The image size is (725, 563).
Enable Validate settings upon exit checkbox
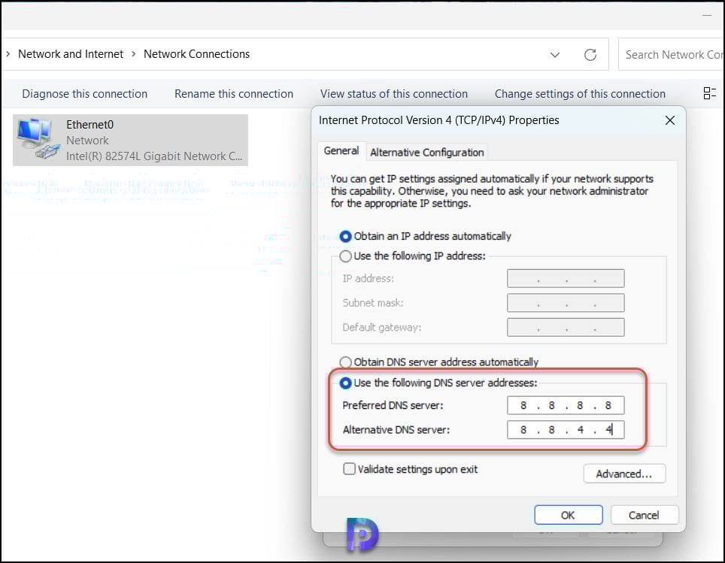click(350, 469)
